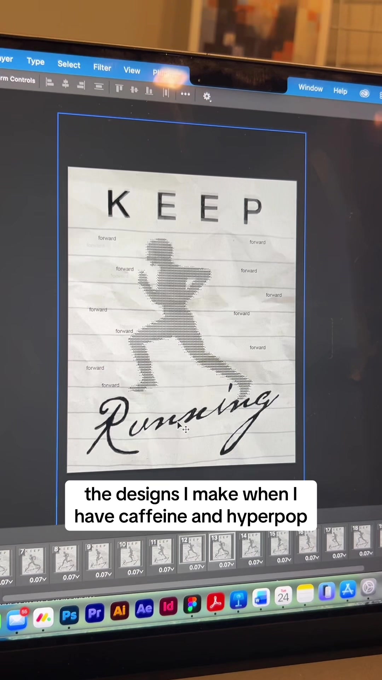
Task: Open Microsoft Word from the Dock
Action: [x=261, y=597]
